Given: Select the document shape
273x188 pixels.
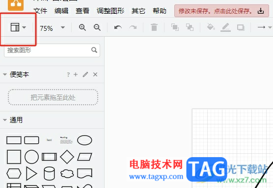Looking at the screenshot, I should 84,173.
